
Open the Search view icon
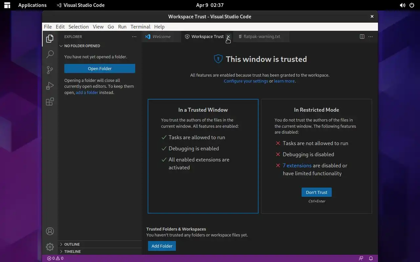point(50,54)
